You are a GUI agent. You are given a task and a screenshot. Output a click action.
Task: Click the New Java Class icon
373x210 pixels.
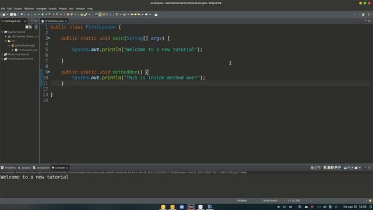[x=72, y=15]
